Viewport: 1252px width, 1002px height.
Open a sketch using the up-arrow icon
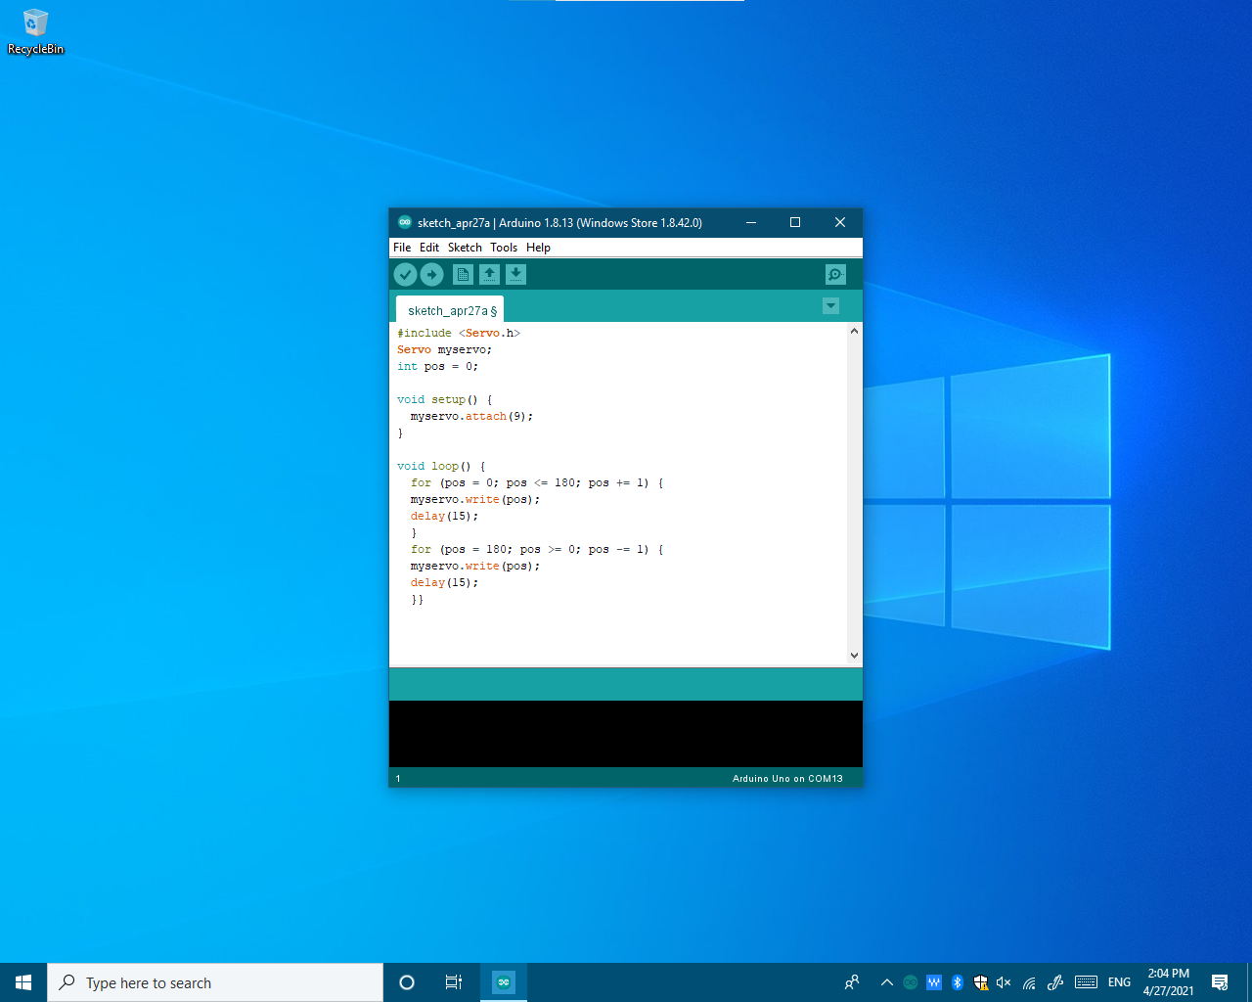489,275
